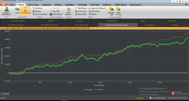The image size is (189, 101).
Task: Click the Stop HUD button
Action: [x=55, y=11]
